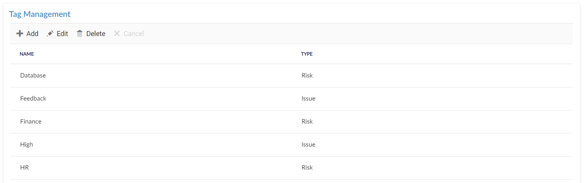Select the Feedback tag row
The width and height of the screenshot is (584, 183).
pyautogui.click(x=291, y=99)
